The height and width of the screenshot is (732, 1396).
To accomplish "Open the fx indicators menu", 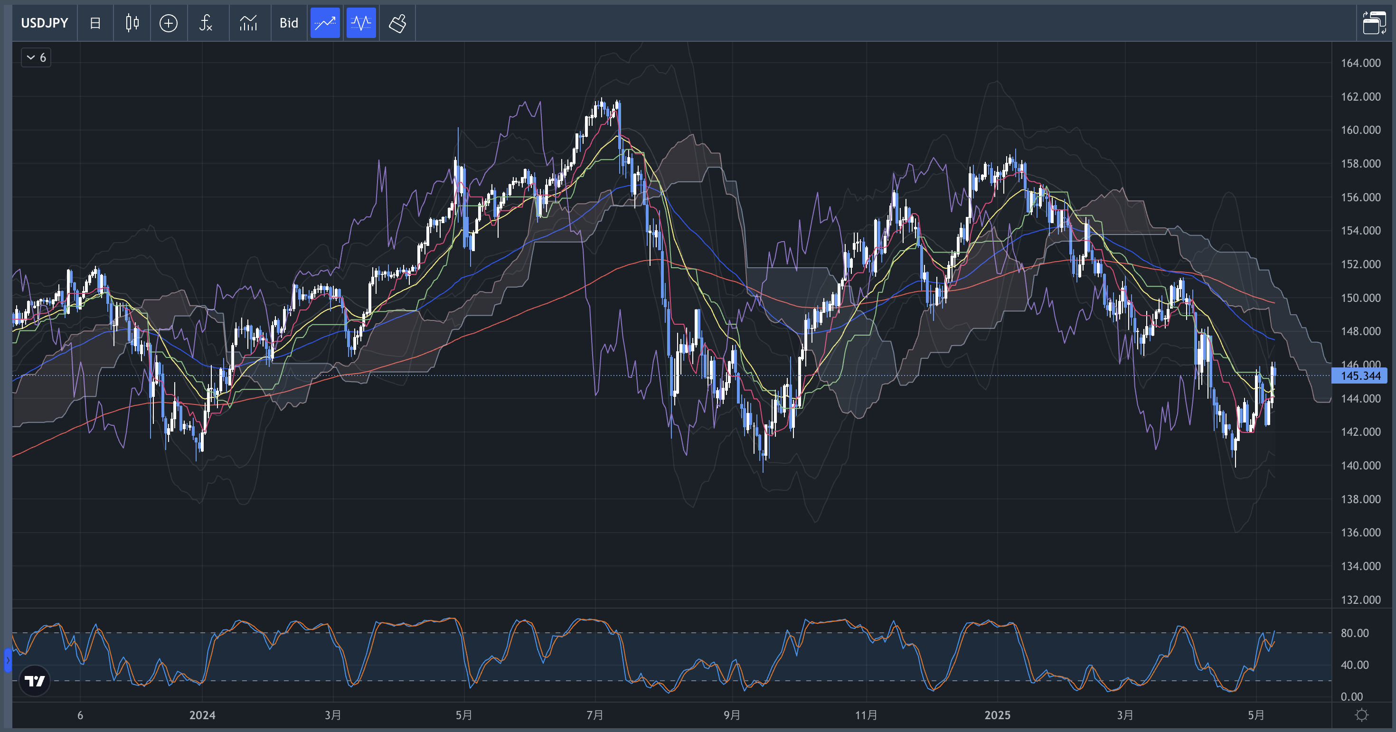I will coord(206,23).
